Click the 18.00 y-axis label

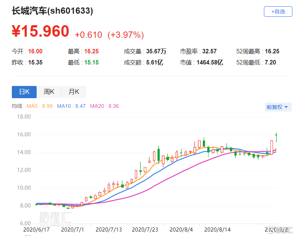[x=24, y=117]
